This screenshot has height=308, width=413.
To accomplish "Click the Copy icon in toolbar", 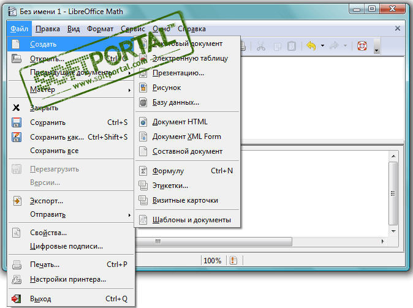I will point(278,47).
